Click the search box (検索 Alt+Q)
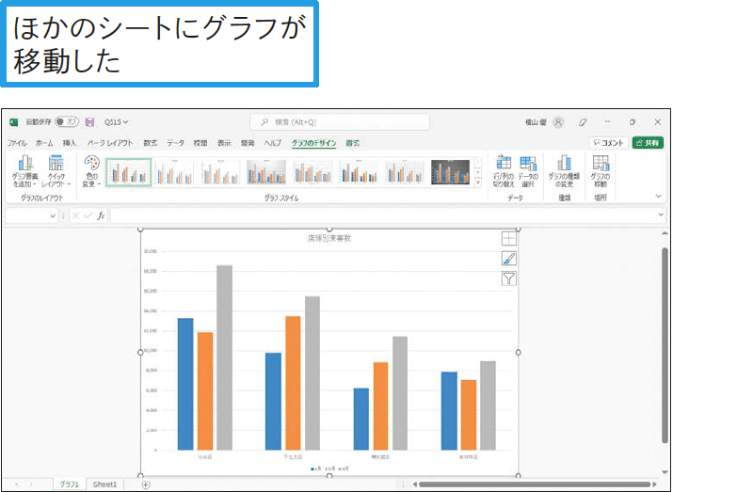737x492 pixels. (340, 122)
